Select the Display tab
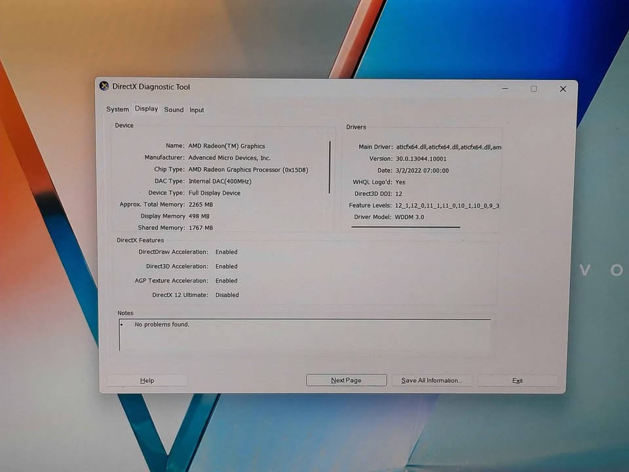The width and height of the screenshot is (629, 472). pyautogui.click(x=146, y=109)
